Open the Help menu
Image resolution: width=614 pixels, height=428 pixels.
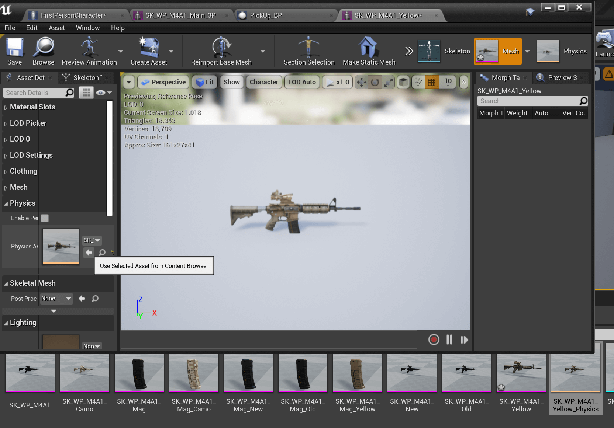point(118,28)
